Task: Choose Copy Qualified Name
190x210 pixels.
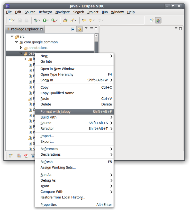Action: (74, 93)
